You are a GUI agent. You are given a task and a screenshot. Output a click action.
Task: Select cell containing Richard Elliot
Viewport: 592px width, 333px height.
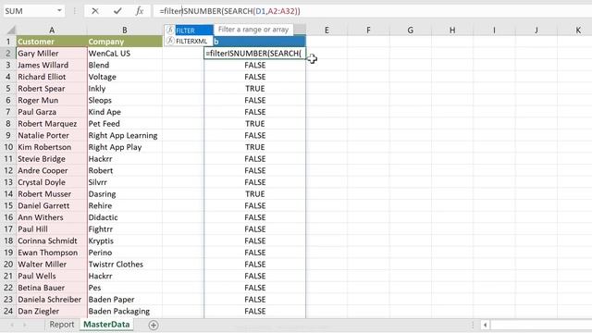(x=52, y=77)
